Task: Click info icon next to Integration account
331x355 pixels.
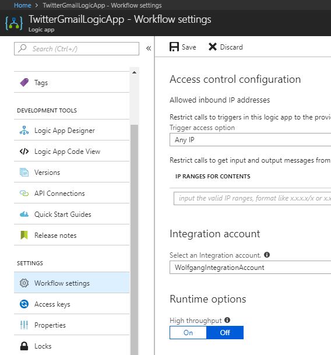Action: [x=267, y=255]
